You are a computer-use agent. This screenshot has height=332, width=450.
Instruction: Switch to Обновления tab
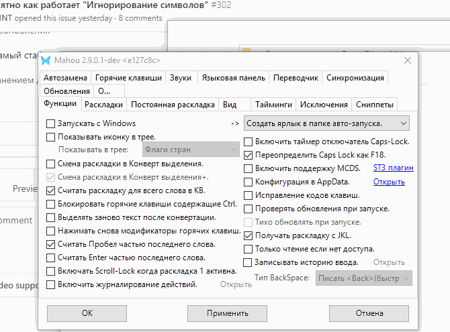[x=66, y=91]
